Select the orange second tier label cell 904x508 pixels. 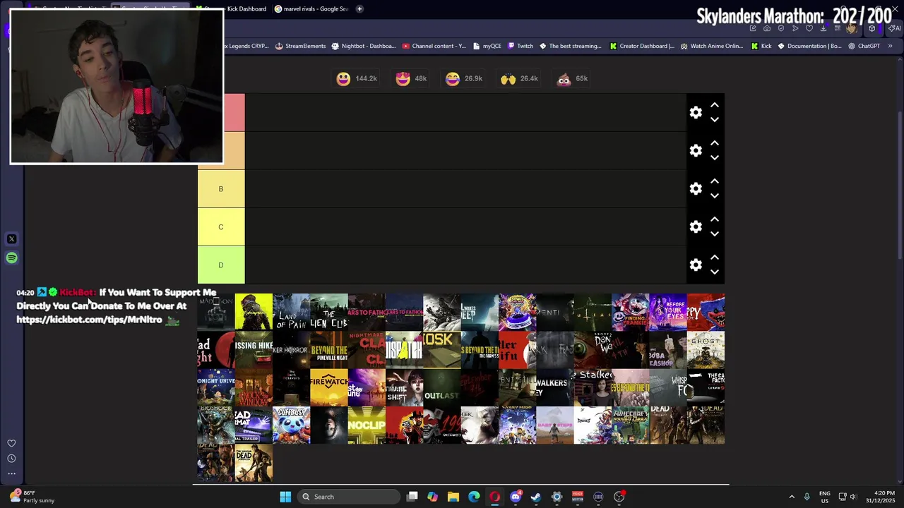click(x=234, y=151)
